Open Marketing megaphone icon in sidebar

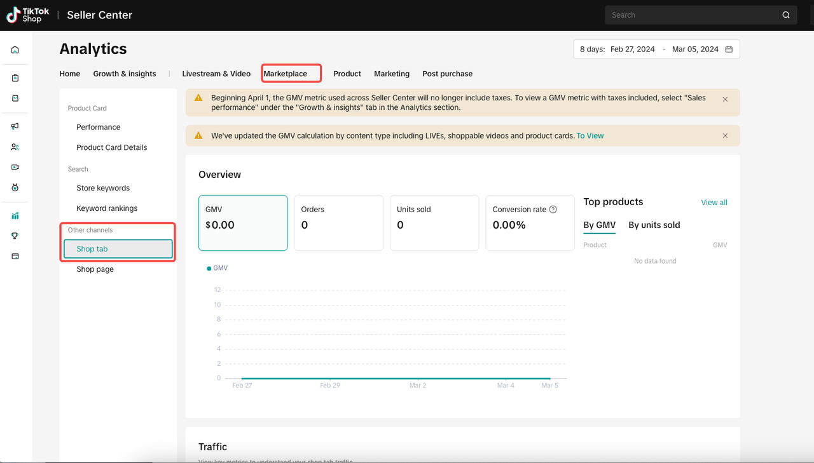pos(15,126)
